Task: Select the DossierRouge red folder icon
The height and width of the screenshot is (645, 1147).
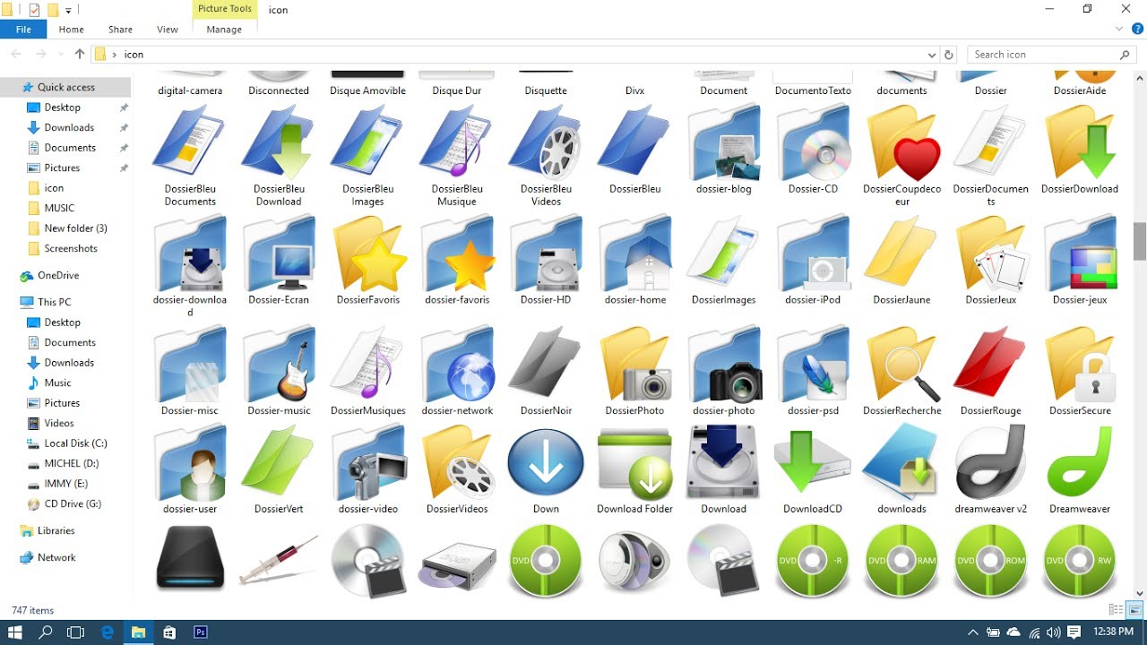Action: pyautogui.click(x=990, y=367)
